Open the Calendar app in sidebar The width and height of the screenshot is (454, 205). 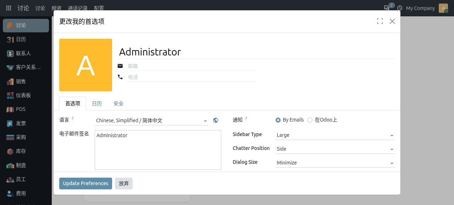26,39
